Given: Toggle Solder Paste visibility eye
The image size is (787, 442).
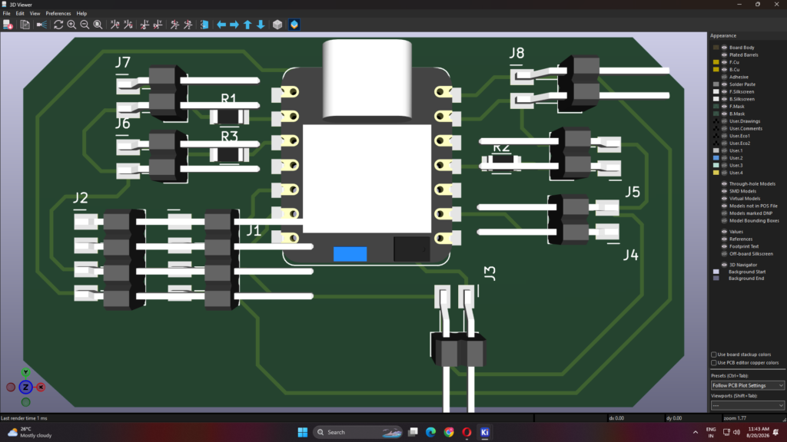Looking at the screenshot, I should pyautogui.click(x=724, y=84).
